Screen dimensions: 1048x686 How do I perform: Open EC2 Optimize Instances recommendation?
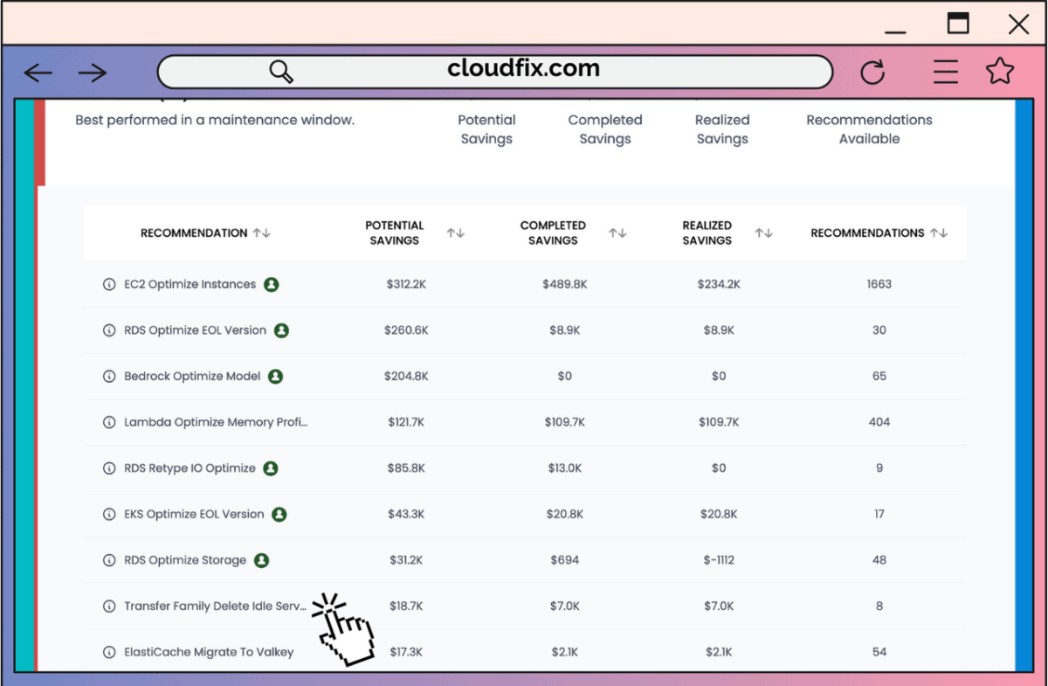(190, 285)
